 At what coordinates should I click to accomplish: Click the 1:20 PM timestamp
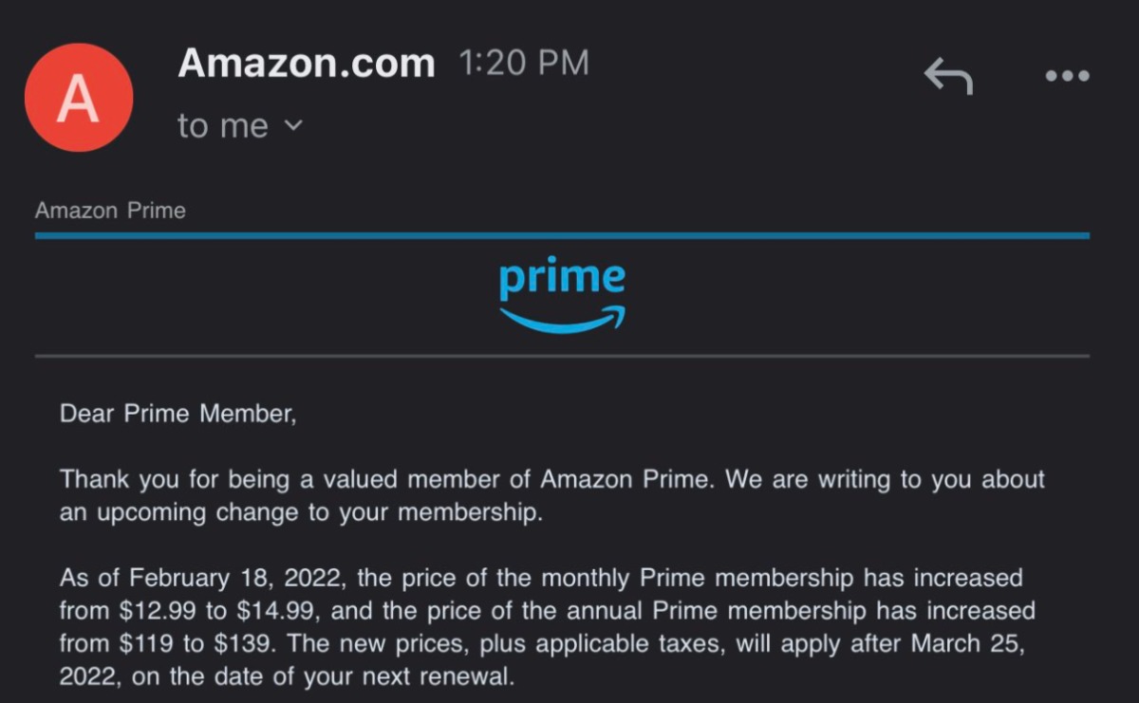[524, 64]
